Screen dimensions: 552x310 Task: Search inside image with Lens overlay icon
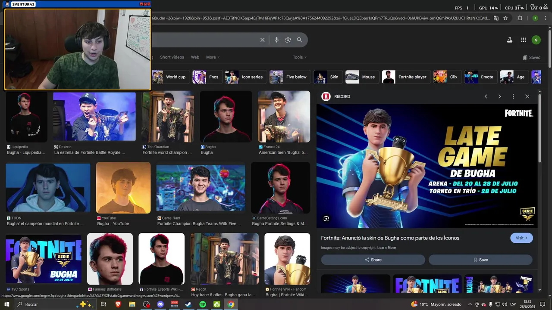(326, 219)
